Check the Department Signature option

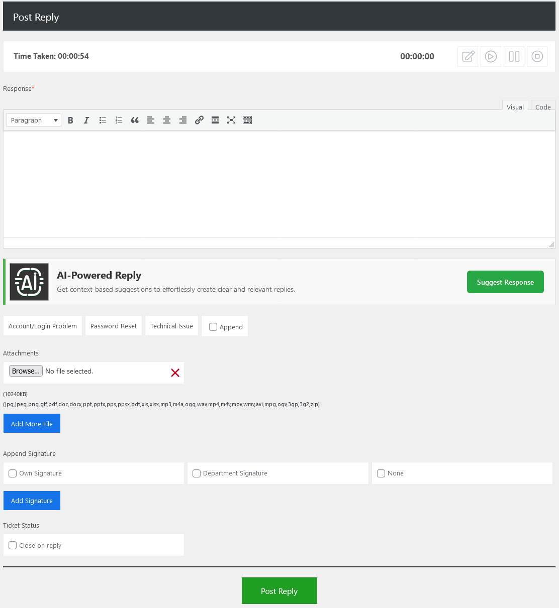click(x=197, y=473)
